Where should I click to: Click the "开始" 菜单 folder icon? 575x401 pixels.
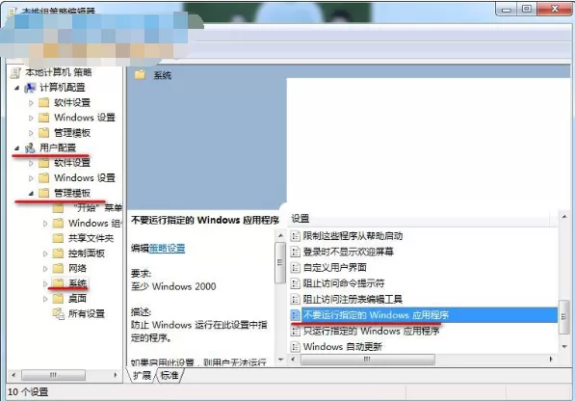coord(58,208)
